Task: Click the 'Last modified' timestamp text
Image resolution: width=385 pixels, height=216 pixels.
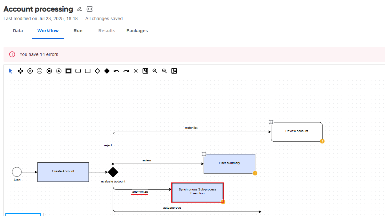Action: 41,19
